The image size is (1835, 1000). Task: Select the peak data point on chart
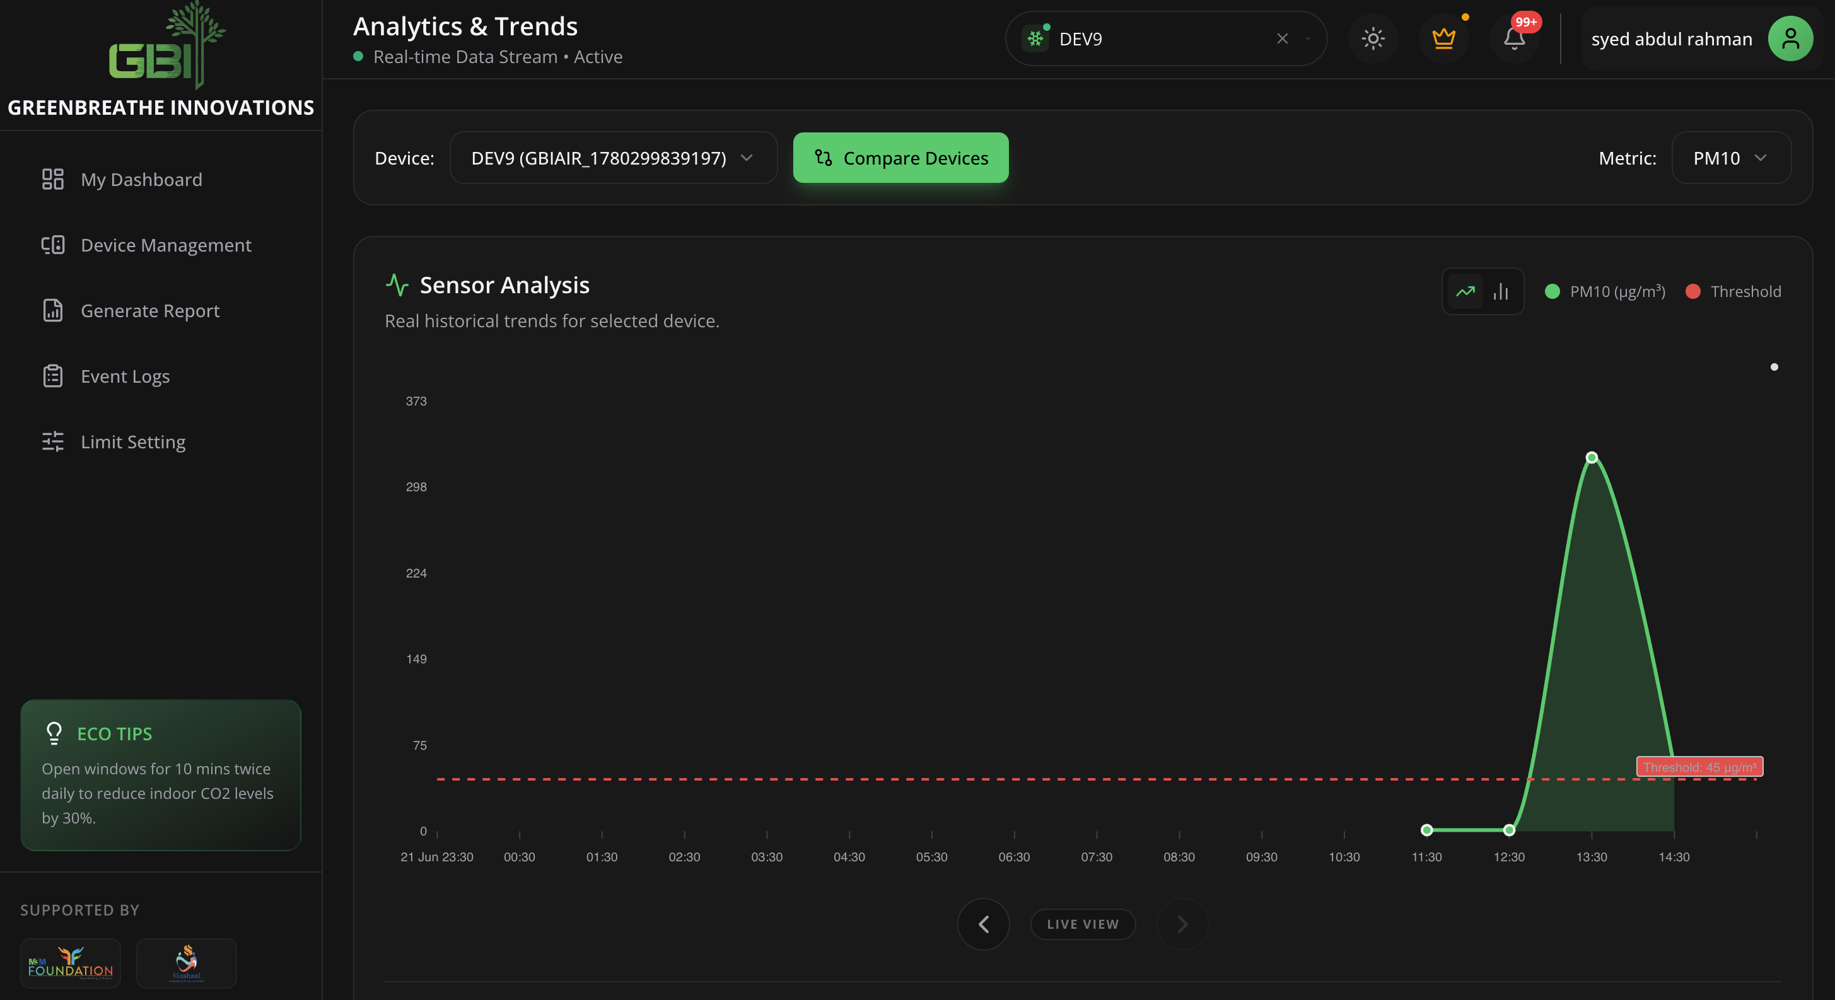1592,457
